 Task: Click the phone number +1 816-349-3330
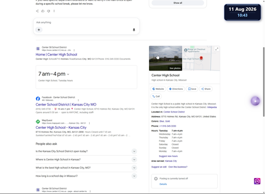click(167, 126)
